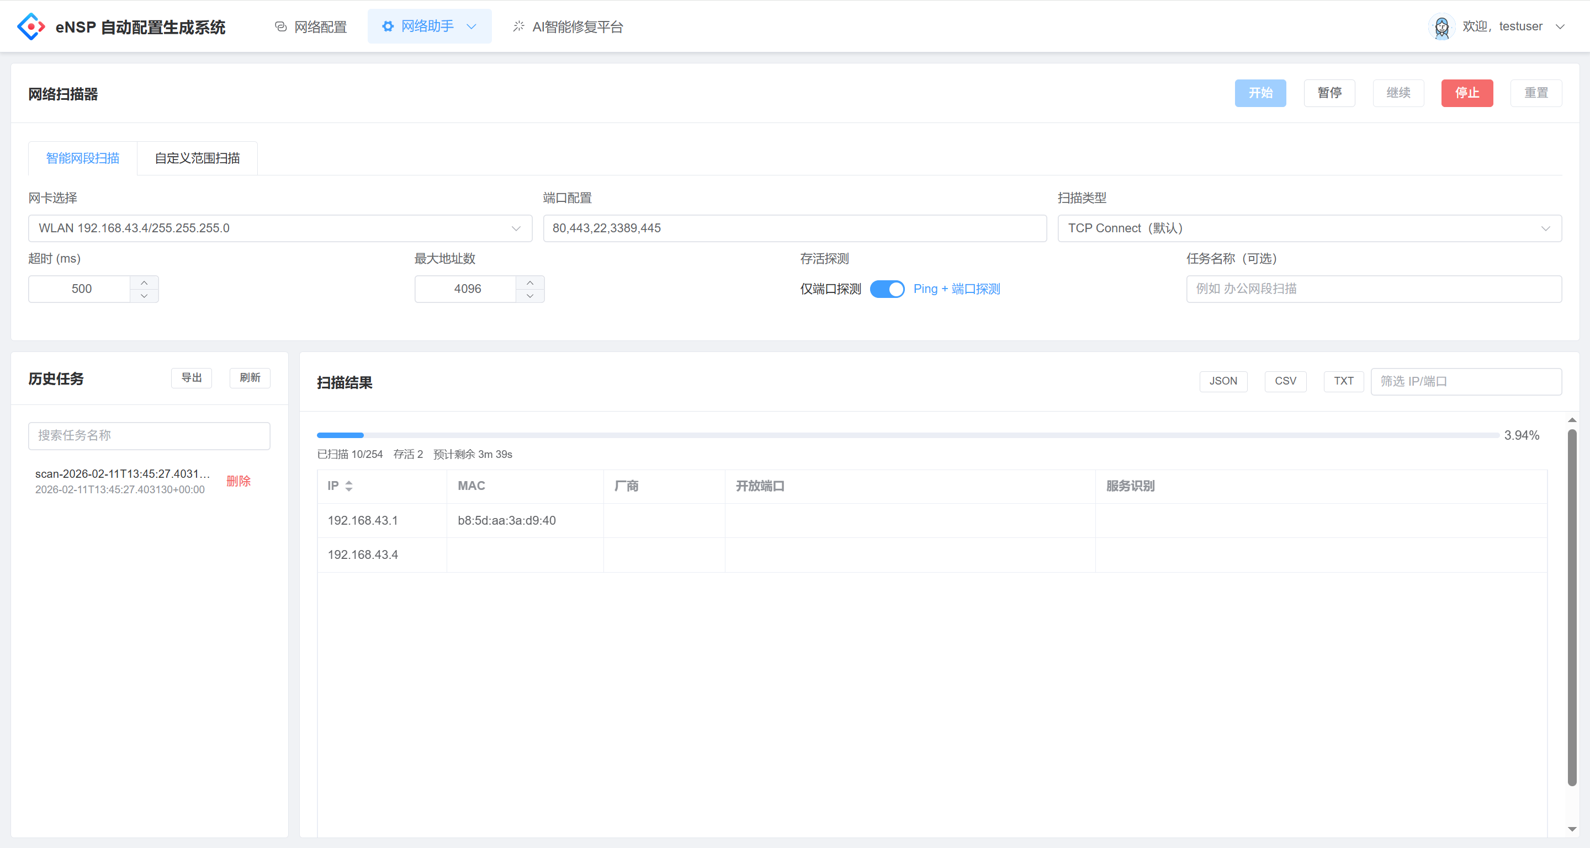Pause the scan with 暂停 button
1590x848 pixels.
coord(1329,93)
